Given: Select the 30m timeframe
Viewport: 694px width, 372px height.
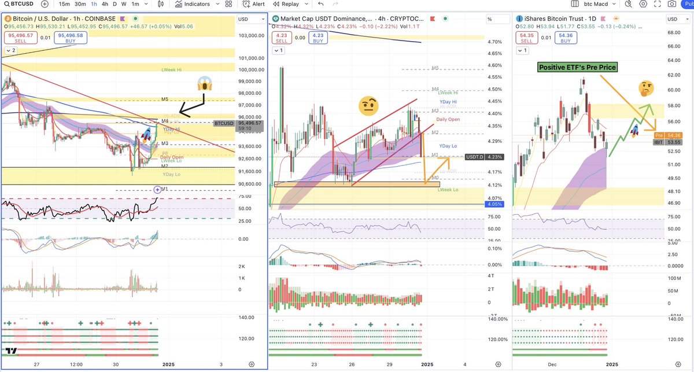Looking at the screenshot, I should pos(80,4).
